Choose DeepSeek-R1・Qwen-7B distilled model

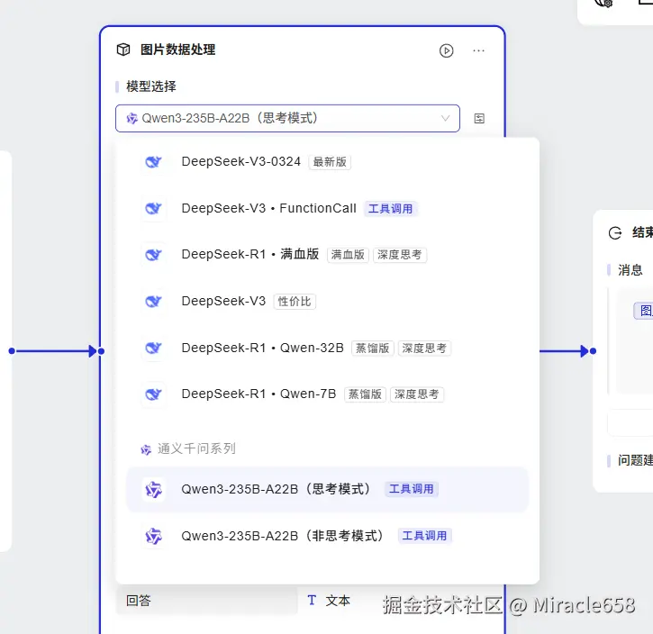pyautogui.click(x=327, y=394)
